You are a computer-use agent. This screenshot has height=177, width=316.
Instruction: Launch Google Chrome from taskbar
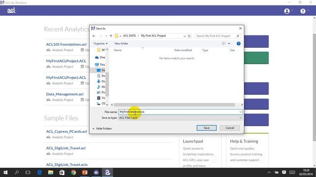[74, 173]
